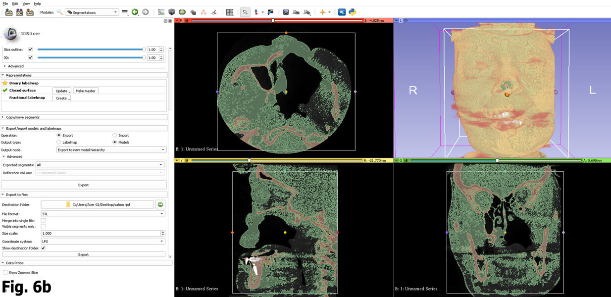Click the Load DICOM (DCM) toolbar icon

pyautogui.click(x=19, y=12)
